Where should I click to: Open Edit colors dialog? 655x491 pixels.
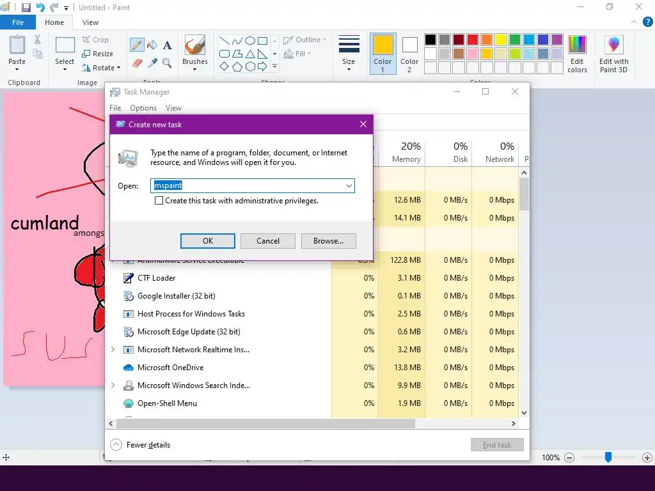pyautogui.click(x=578, y=54)
